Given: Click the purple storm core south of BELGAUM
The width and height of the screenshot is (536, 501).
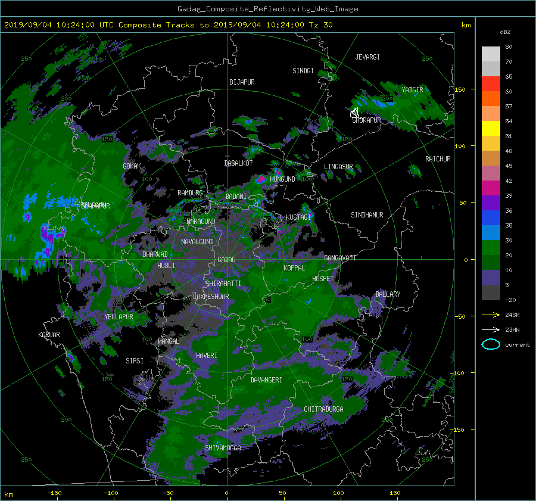Looking at the screenshot, I should (48, 239).
